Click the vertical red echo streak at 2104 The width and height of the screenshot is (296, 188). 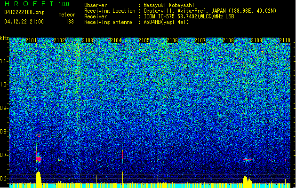pyautogui.click(x=122, y=156)
